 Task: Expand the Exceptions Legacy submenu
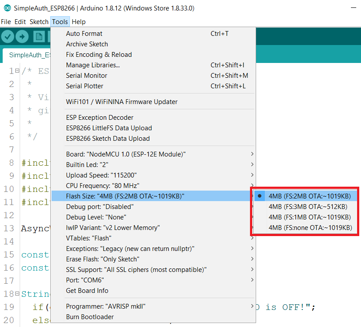click(x=153, y=249)
